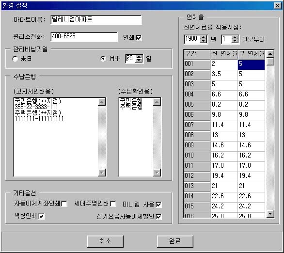The image size is (284, 253).
Task: Click the 완료 button
Action: (x=175, y=241)
